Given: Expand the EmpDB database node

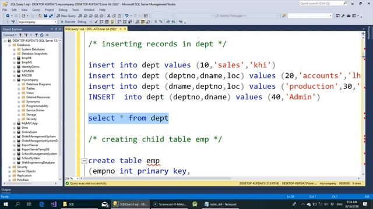Looking at the screenshot, I should tap(14, 58).
